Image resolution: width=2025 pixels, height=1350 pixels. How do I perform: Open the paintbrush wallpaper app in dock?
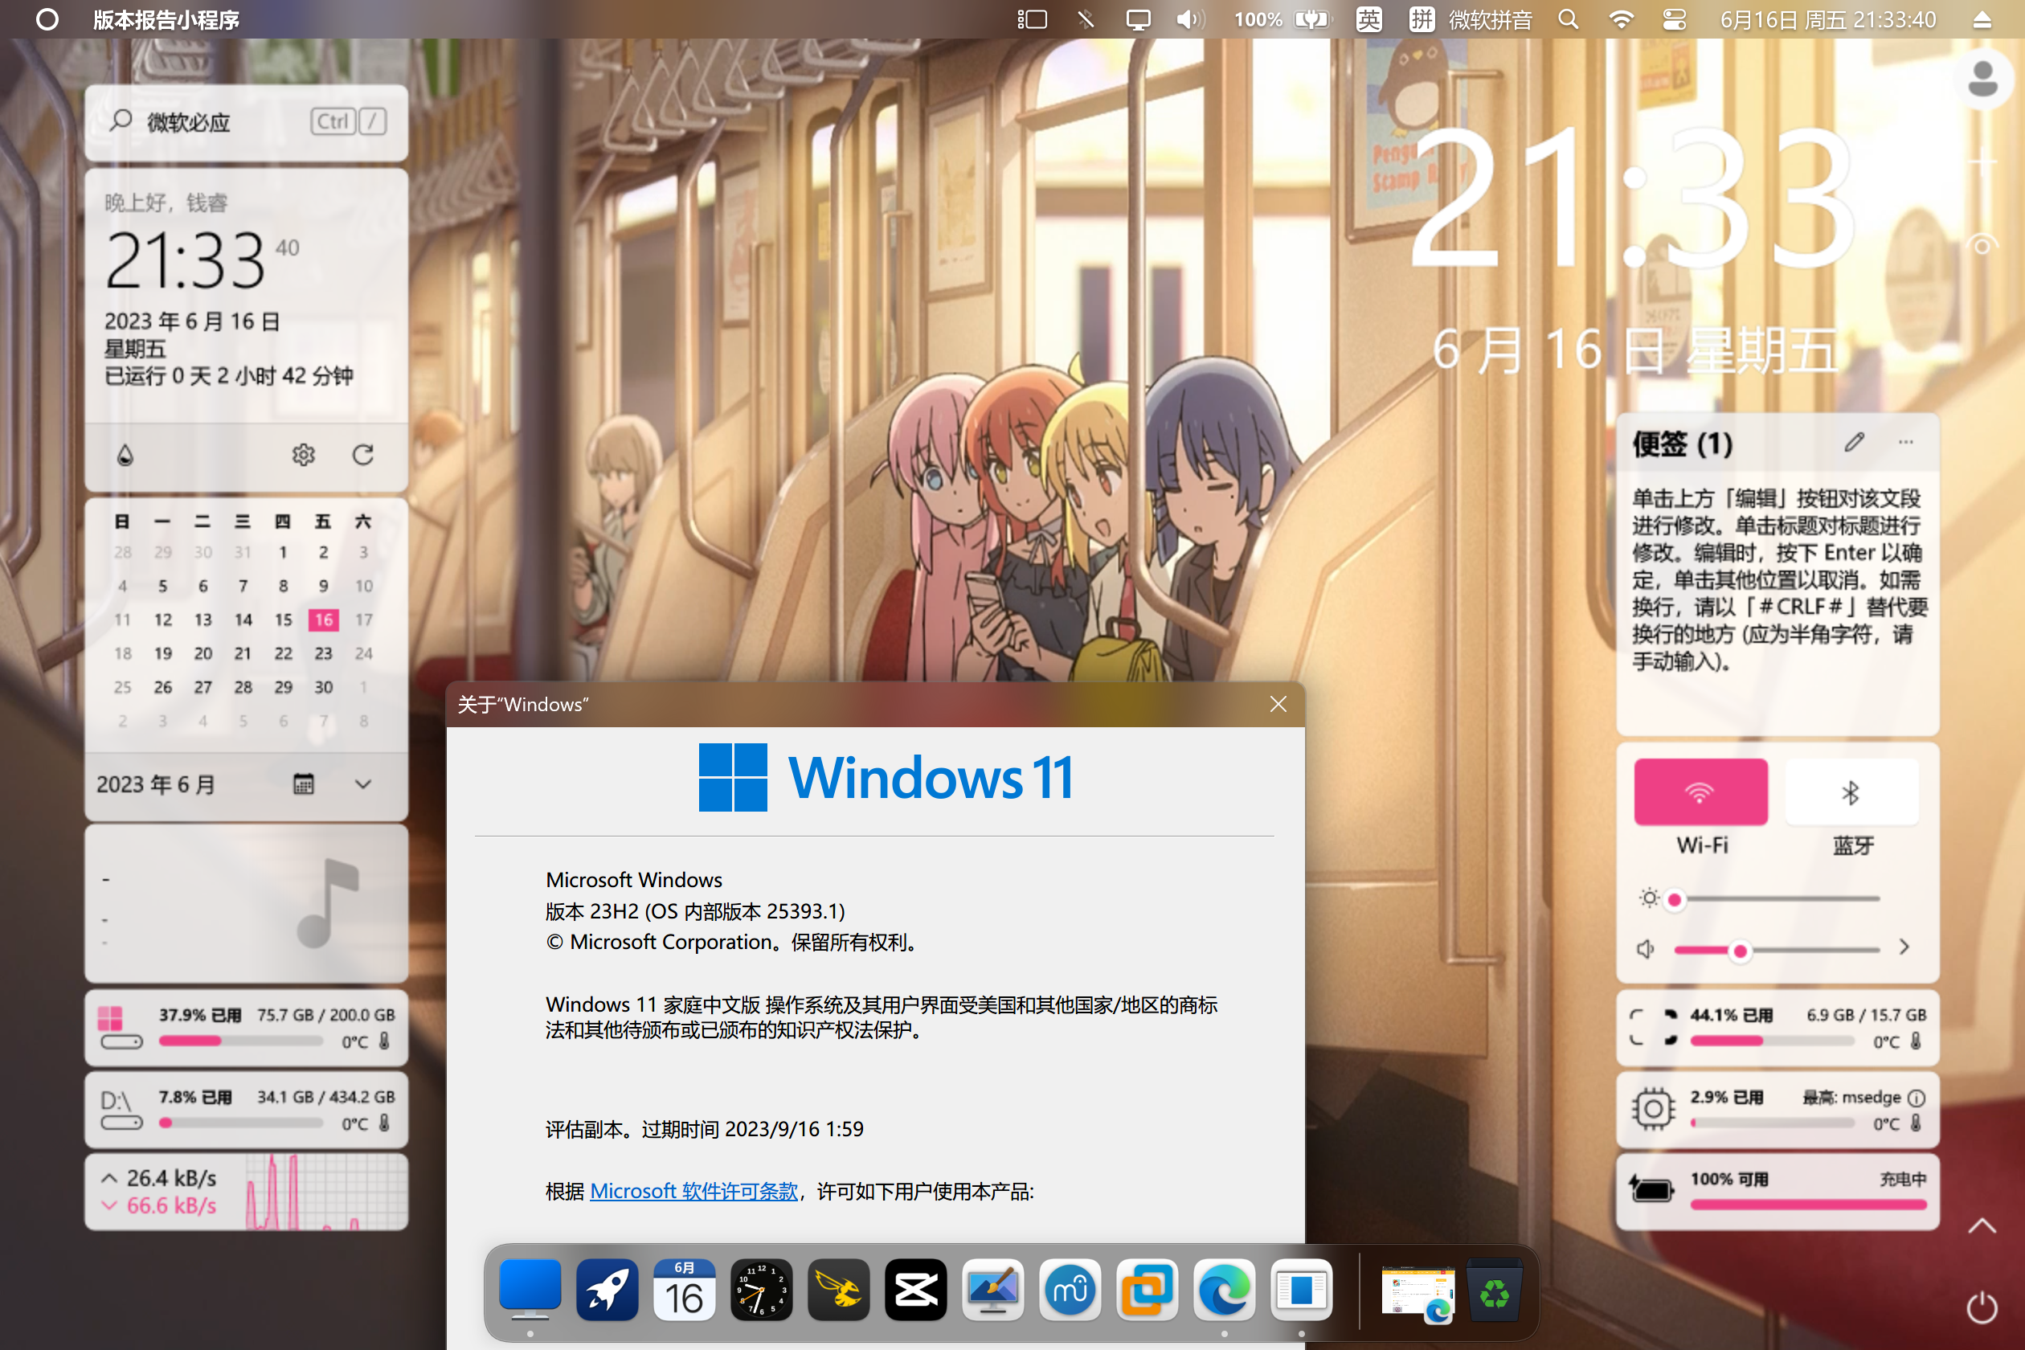click(x=992, y=1290)
